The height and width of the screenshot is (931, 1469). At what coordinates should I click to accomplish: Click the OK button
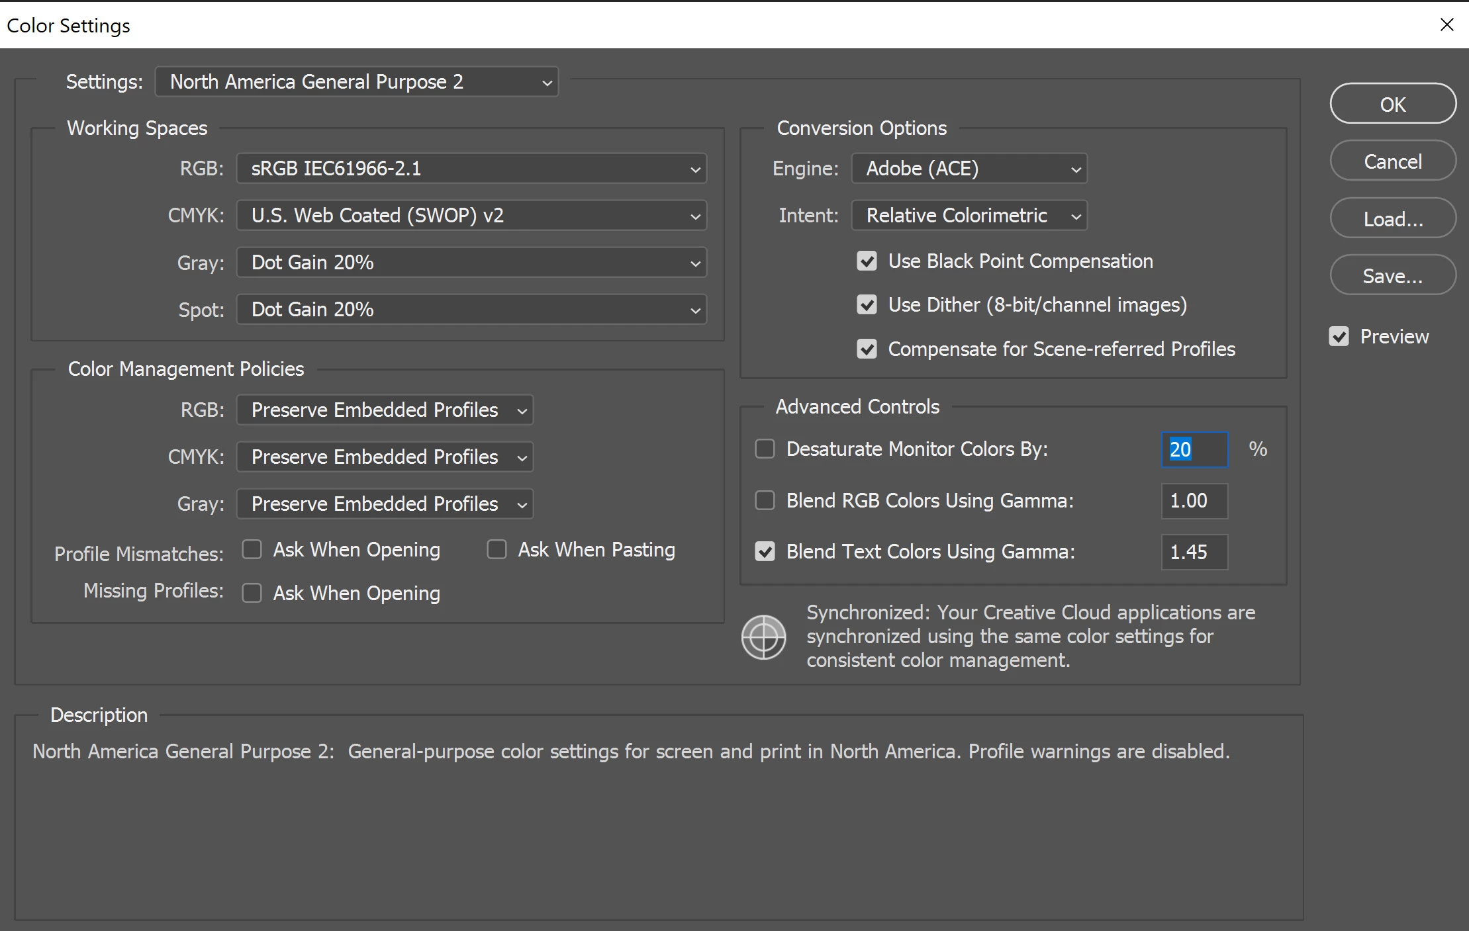(1392, 104)
